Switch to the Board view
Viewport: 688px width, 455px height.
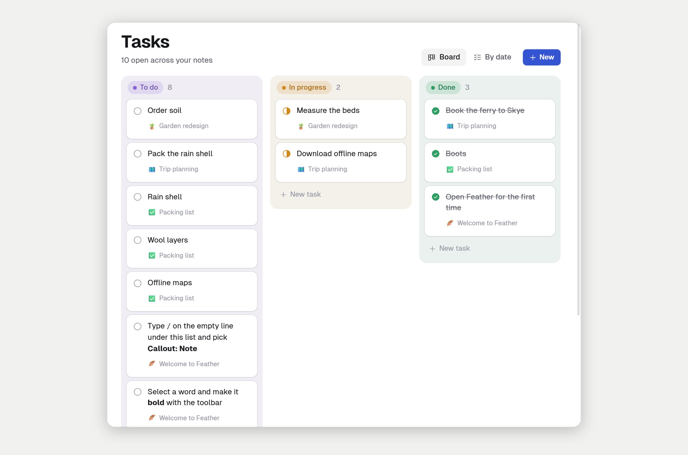point(444,57)
